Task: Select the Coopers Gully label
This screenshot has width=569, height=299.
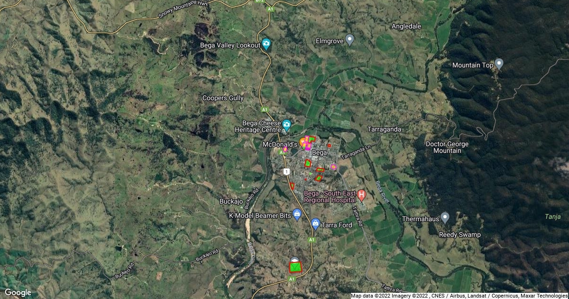Action: pyautogui.click(x=223, y=98)
